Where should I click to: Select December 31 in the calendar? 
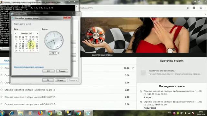tap(20, 51)
